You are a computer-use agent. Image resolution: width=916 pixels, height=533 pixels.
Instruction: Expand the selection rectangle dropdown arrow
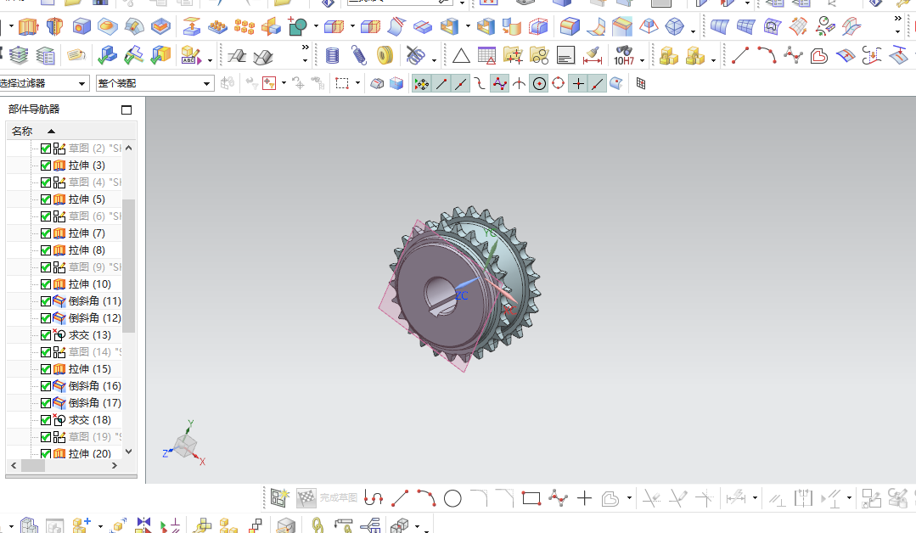point(357,83)
